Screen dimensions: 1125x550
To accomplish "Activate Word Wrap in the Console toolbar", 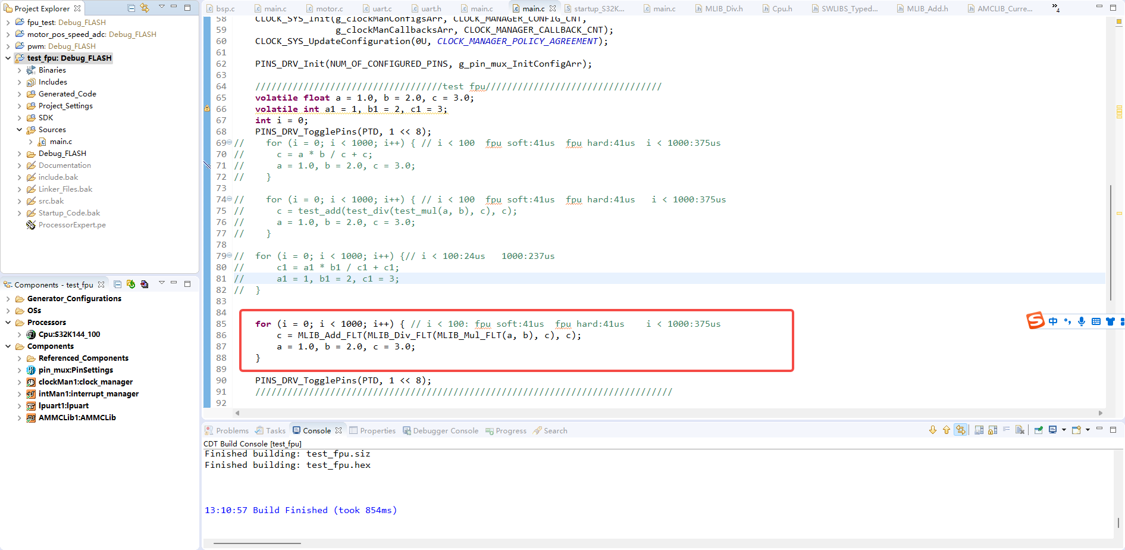I will 1007,430.
